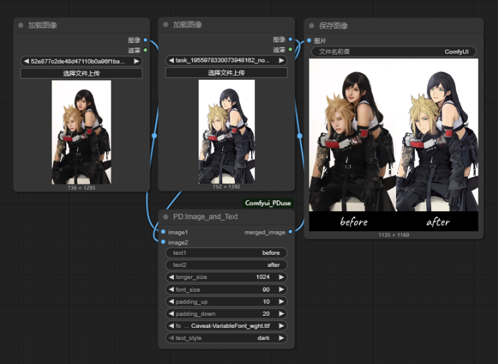Click the link midpoint dot left of second load node
The height and width of the screenshot is (364, 498).
click(x=154, y=135)
